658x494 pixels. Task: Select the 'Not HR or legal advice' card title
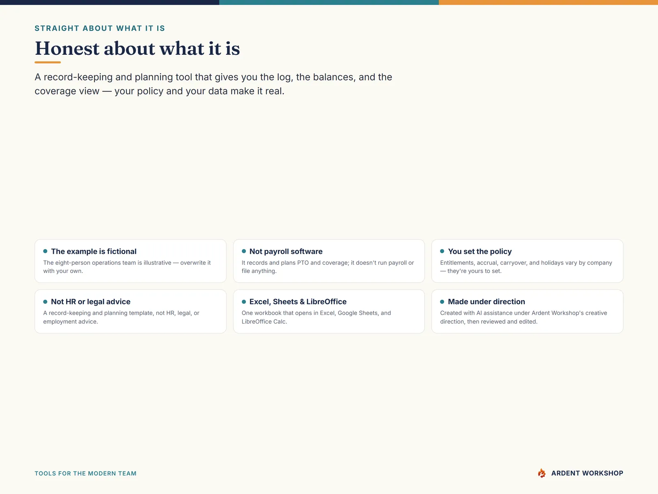point(90,302)
